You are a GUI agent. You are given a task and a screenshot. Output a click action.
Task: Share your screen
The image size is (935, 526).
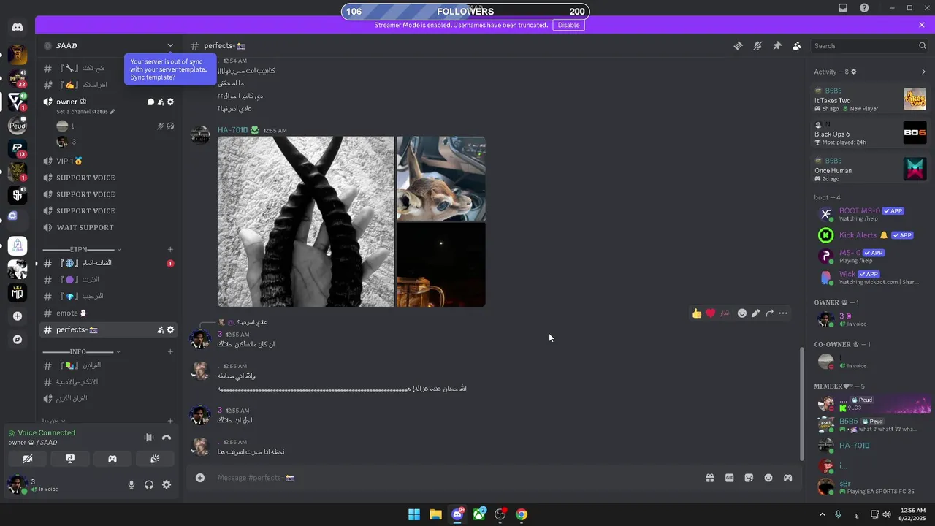(70, 459)
